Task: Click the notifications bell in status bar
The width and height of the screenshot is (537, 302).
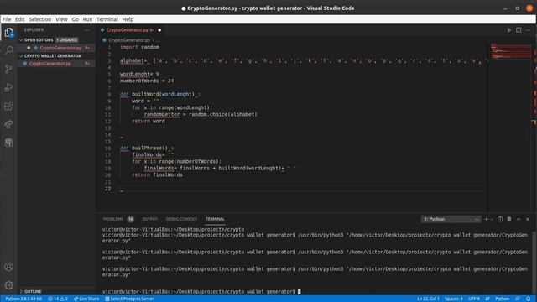Action: (528, 299)
